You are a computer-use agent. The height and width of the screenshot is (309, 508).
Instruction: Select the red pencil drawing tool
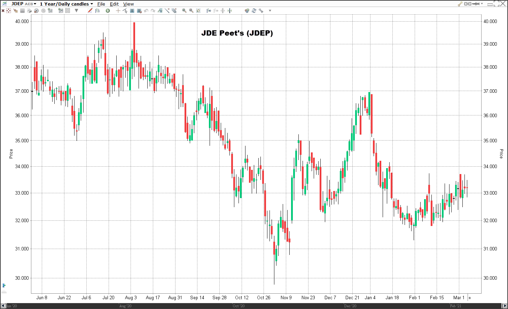point(90,10)
